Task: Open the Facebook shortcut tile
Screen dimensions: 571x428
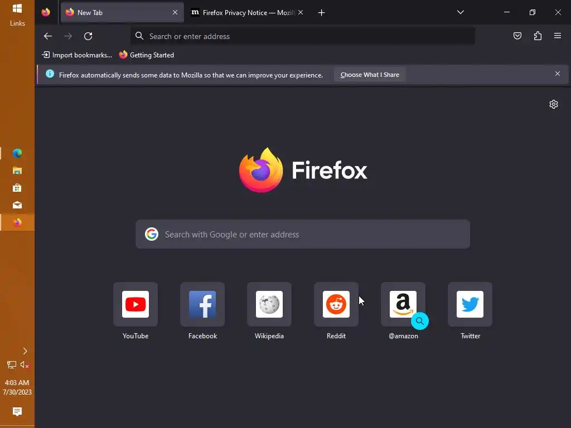Action: tap(202, 304)
